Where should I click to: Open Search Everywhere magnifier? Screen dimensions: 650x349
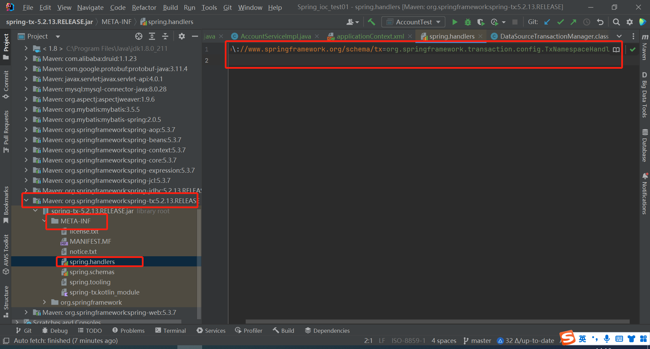pos(616,22)
